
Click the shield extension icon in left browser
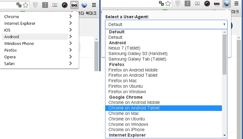[x=35, y=5]
